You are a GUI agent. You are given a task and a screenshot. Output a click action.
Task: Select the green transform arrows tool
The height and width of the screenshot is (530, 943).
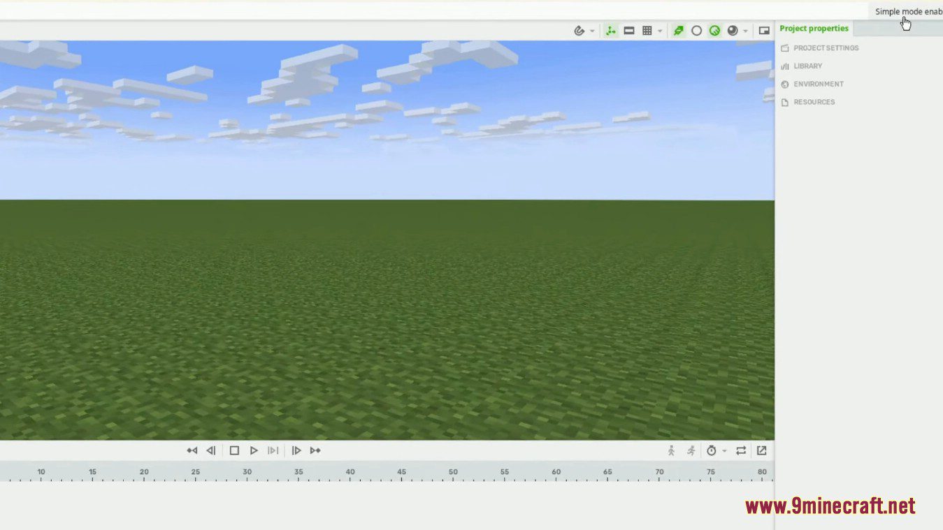(610, 30)
